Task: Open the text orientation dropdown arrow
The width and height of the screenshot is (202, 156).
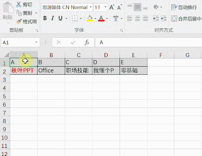Action: pos(161,7)
